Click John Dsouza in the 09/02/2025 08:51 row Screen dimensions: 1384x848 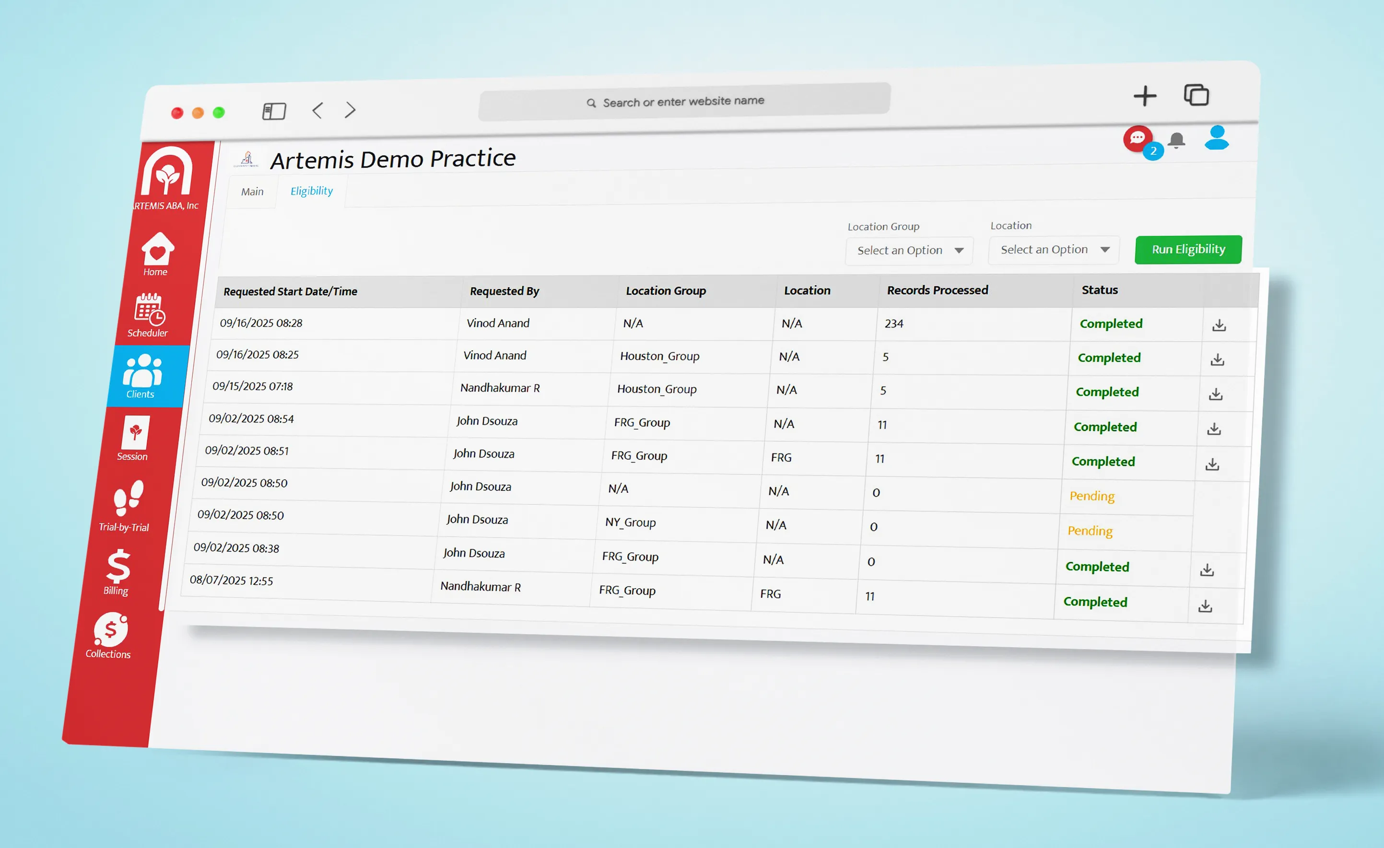[483, 454]
